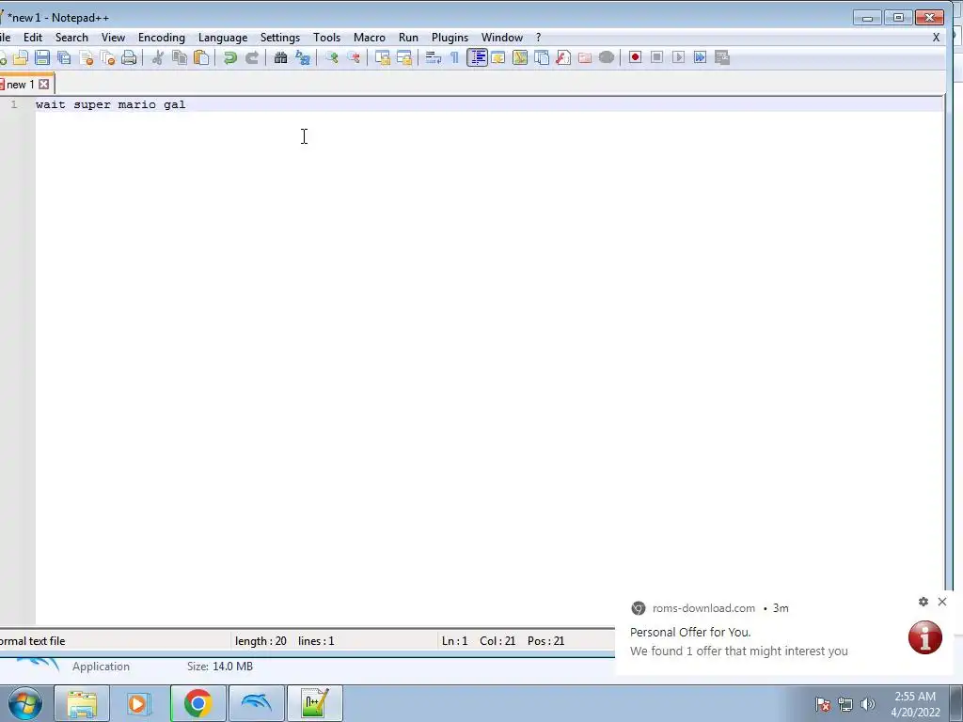963x722 pixels.
Task: Open the Search menu
Action: click(71, 38)
